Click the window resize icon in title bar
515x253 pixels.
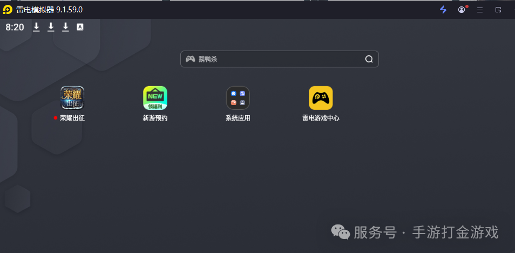click(498, 10)
